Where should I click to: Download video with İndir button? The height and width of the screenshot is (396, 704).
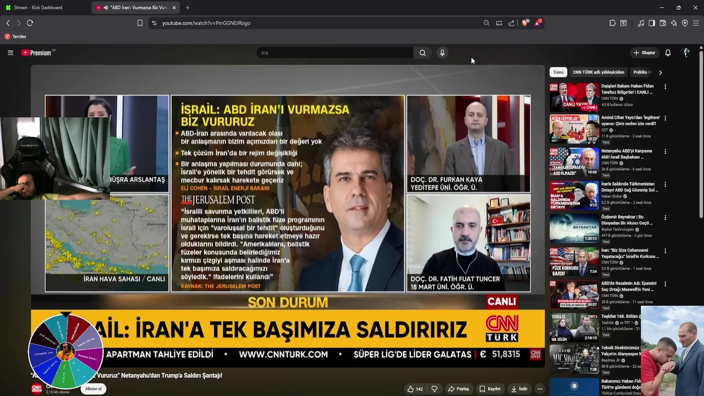pyautogui.click(x=519, y=389)
